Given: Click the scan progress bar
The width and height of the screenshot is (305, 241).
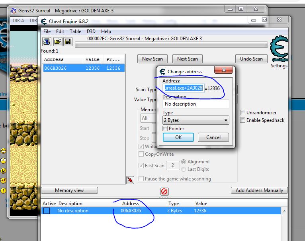Looking at the screenshot, I should point(171,45).
